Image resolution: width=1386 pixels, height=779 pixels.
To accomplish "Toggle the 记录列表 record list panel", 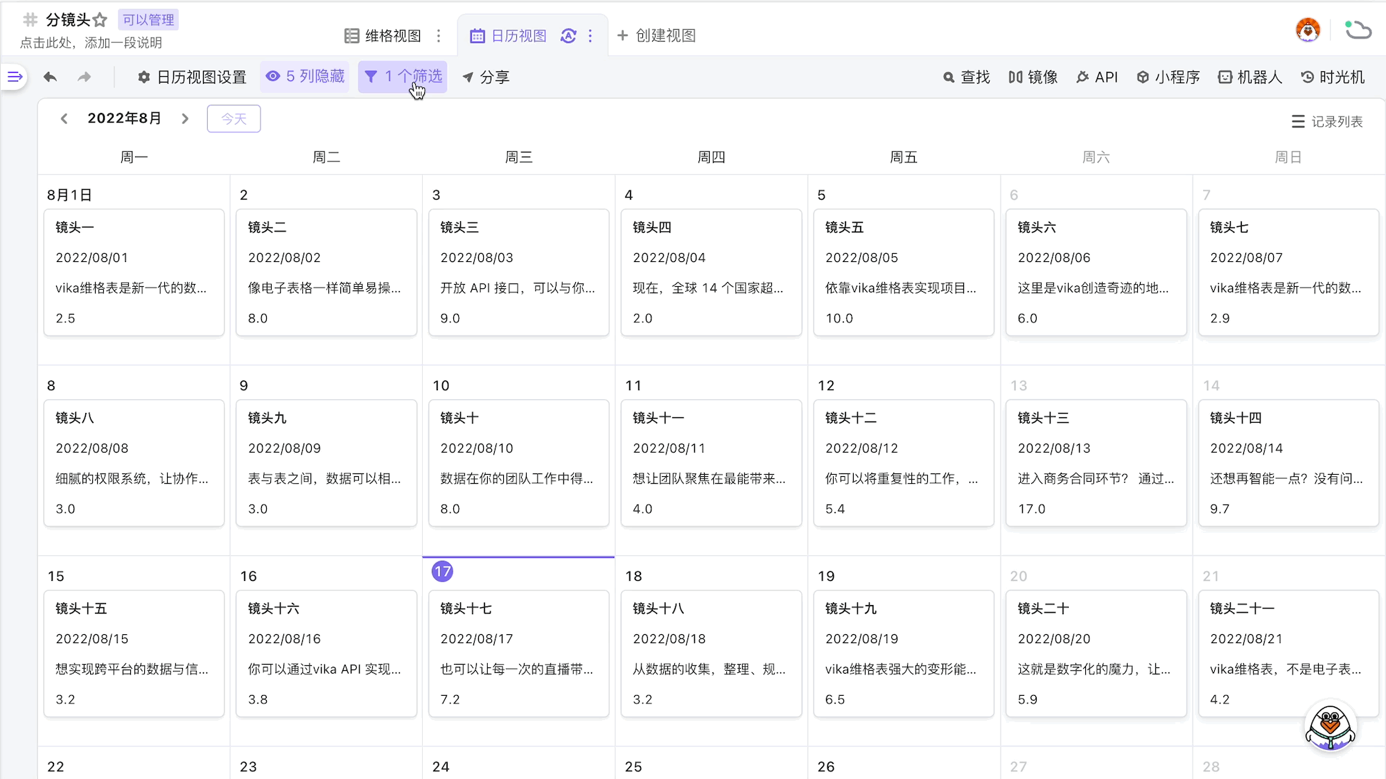I will tap(1326, 121).
